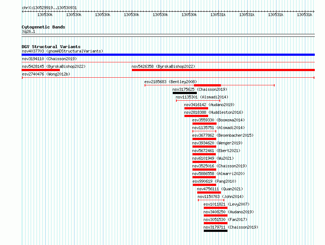Image resolution: width=325 pixels, height=245 pixels.
Task: Click red bar below esv3677862
Action: pyautogui.click(x=204, y=139)
